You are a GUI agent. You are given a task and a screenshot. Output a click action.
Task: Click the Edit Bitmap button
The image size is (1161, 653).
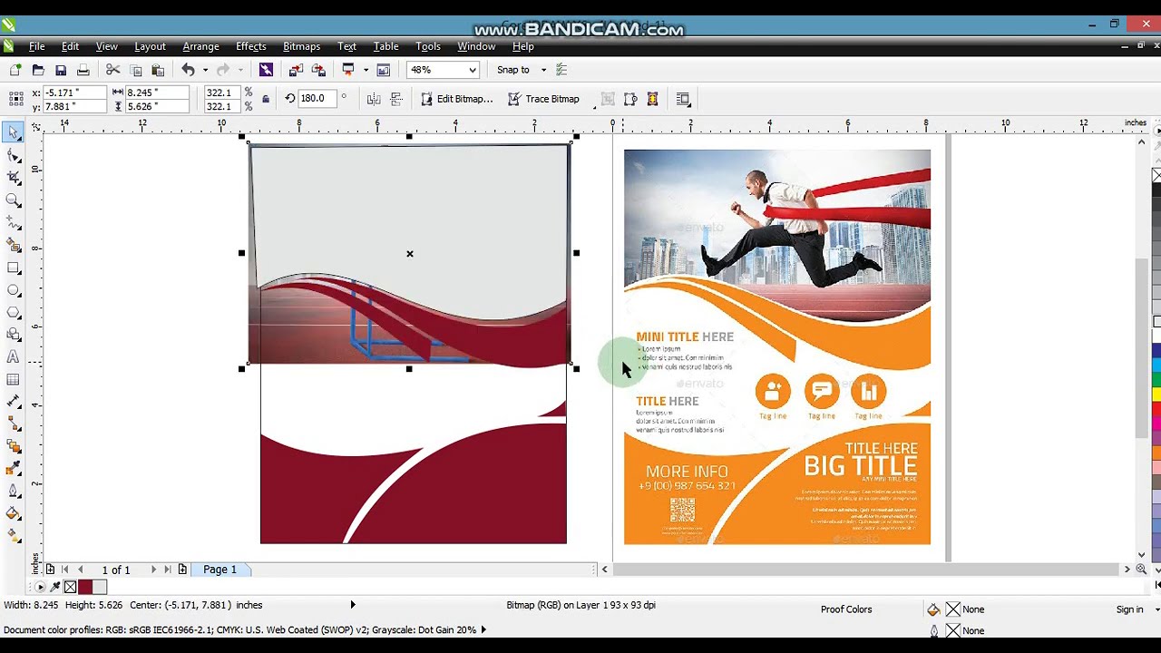(456, 99)
